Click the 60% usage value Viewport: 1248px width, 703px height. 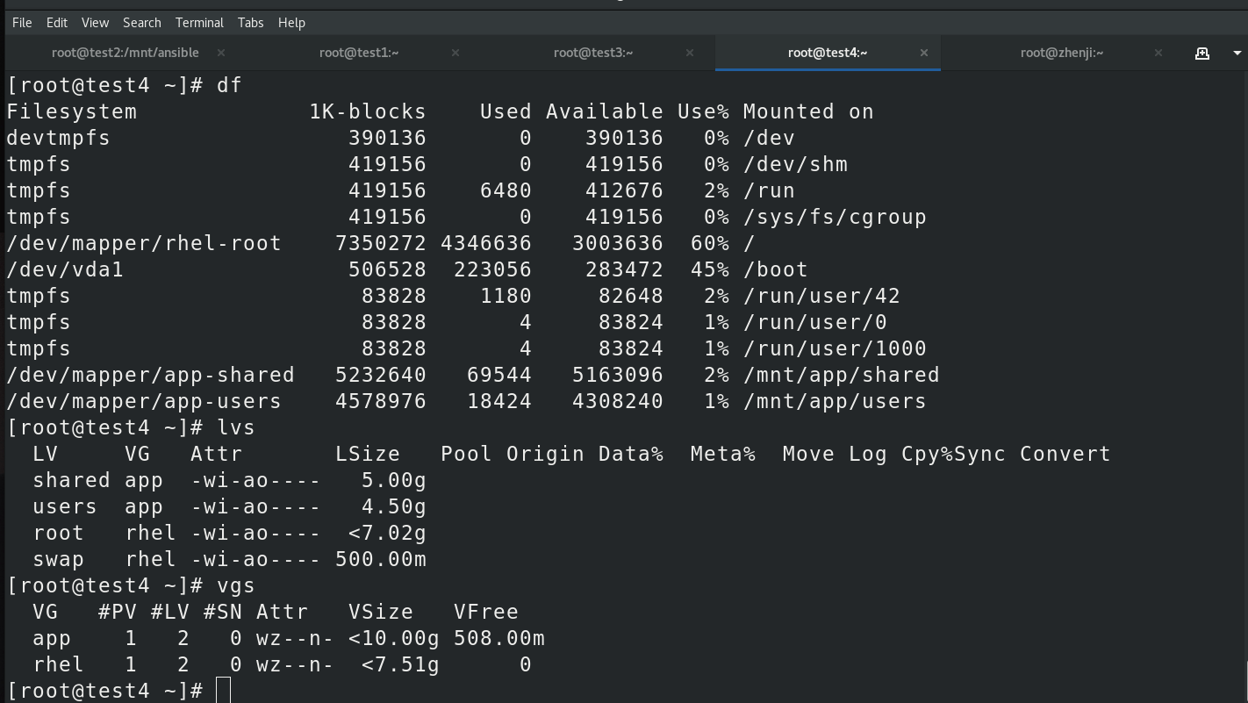[710, 243]
